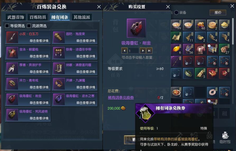Enable the 流派筛选 checkbox
Viewport: 236px width, 151px height.
(29, 26)
